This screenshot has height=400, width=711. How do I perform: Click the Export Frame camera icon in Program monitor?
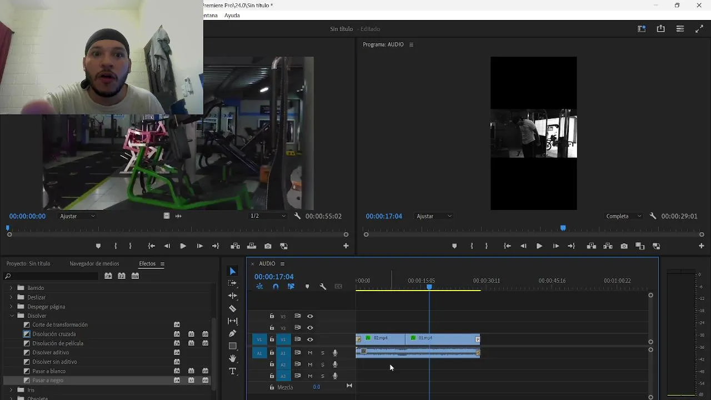click(x=624, y=246)
